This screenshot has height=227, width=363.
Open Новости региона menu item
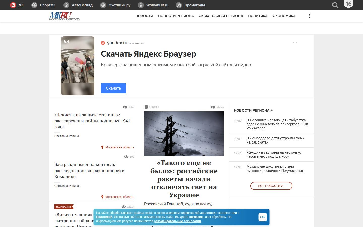click(176, 16)
